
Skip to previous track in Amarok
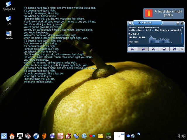tap(133, 49)
